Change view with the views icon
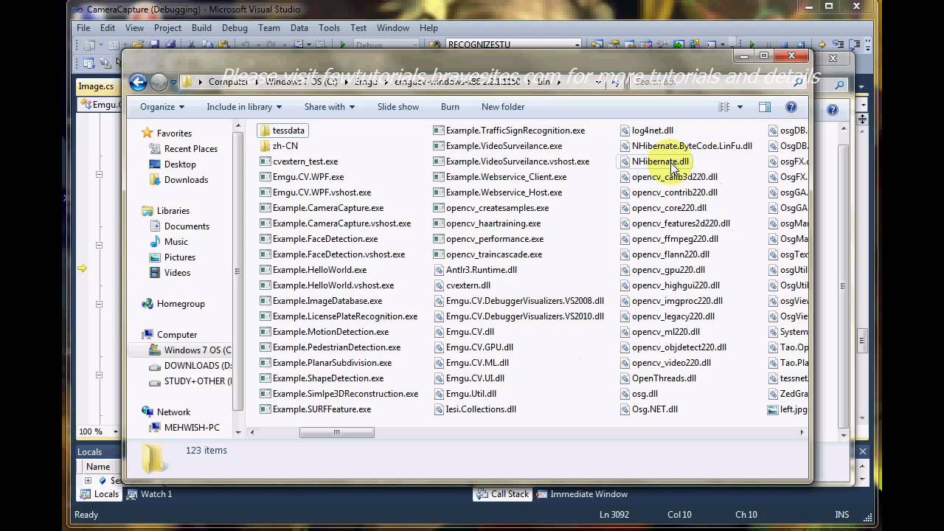This screenshot has width=944, height=531. coord(724,107)
